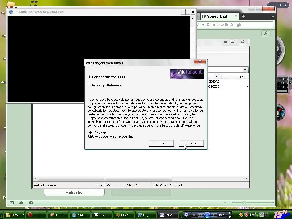Open Speed Dial wrench configuration icon

tap(266, 33)
